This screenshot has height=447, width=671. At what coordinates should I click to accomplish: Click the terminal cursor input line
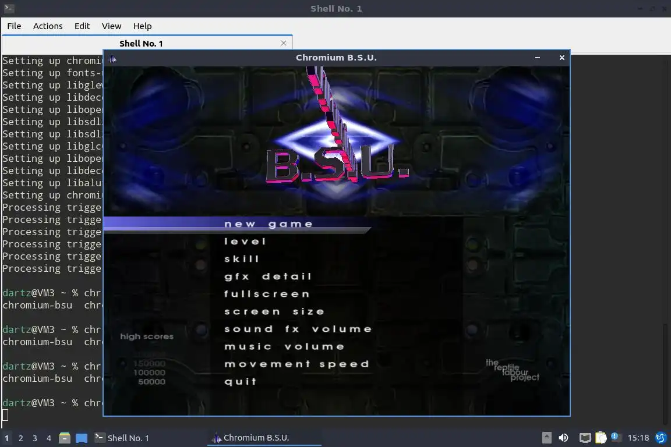(5, 415)
